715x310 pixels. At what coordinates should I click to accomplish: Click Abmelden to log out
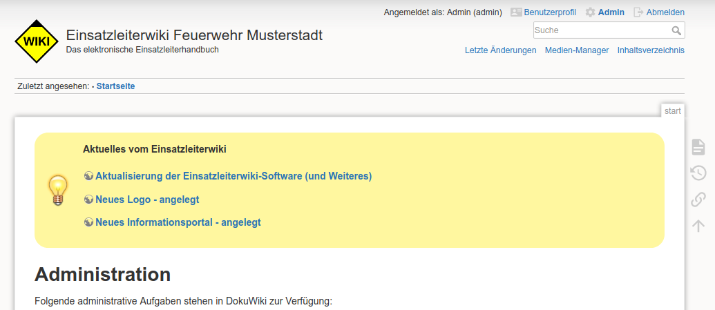[x=665, y=12]
